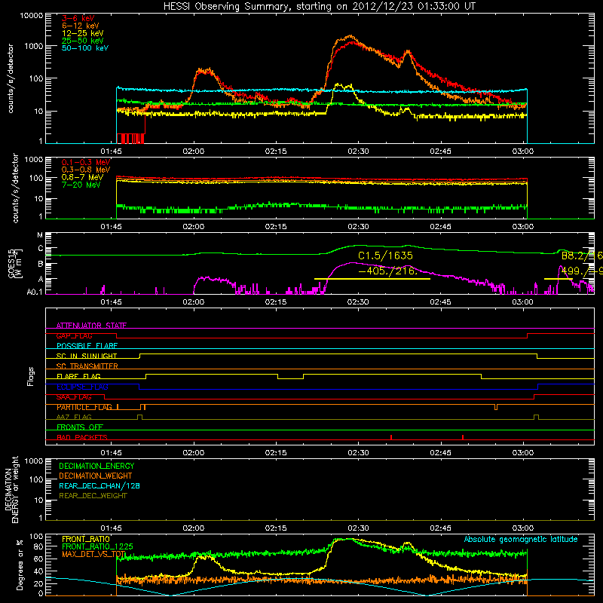
Task: Click the DECIMATION_ENERGY legend label
Action: [96, 466]
